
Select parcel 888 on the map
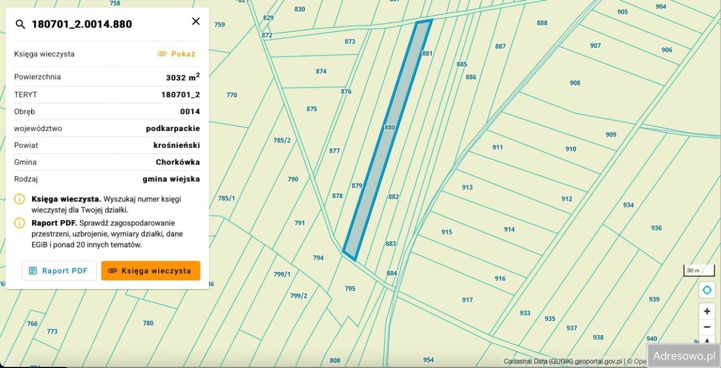coord(542,23)
